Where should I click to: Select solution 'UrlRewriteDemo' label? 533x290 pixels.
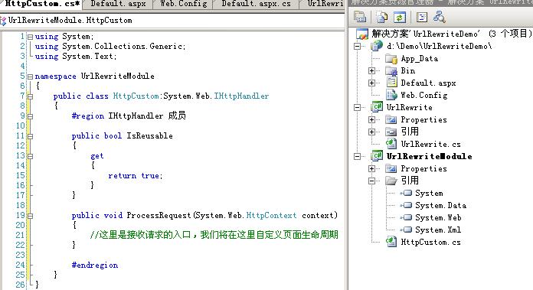(x=451, y=34)
